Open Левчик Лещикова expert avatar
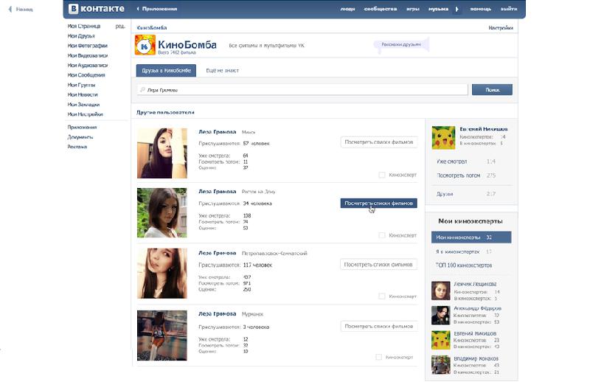The width and height of the screenshot is (590, 382). pyautogui.click(x=440, y=291)
